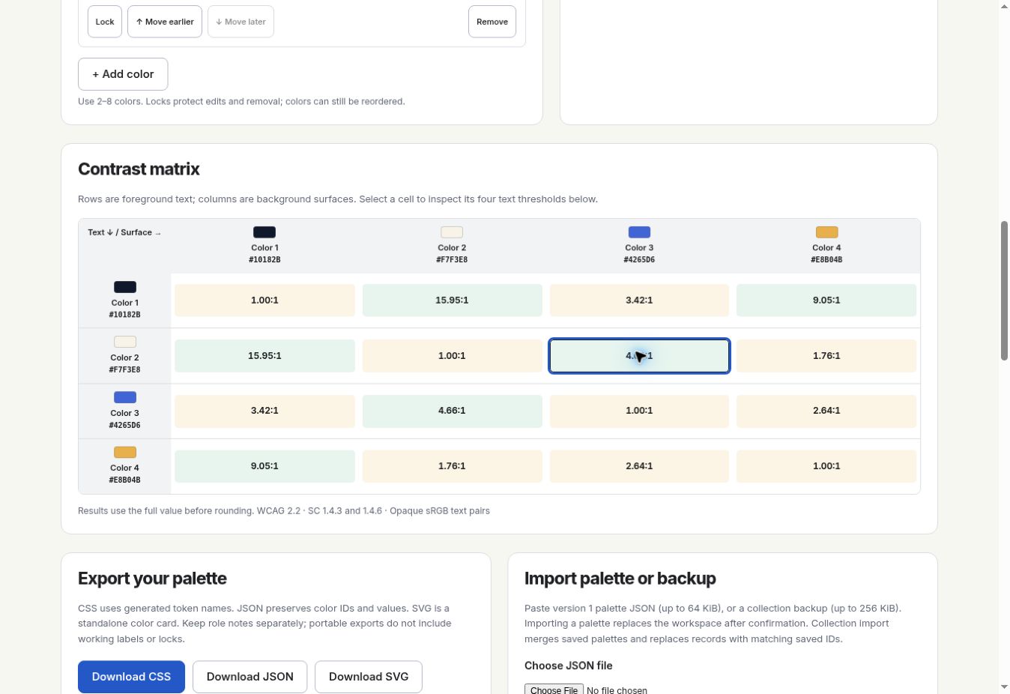Click the page vertical scrollbar thumb

tap(1004, 291)
